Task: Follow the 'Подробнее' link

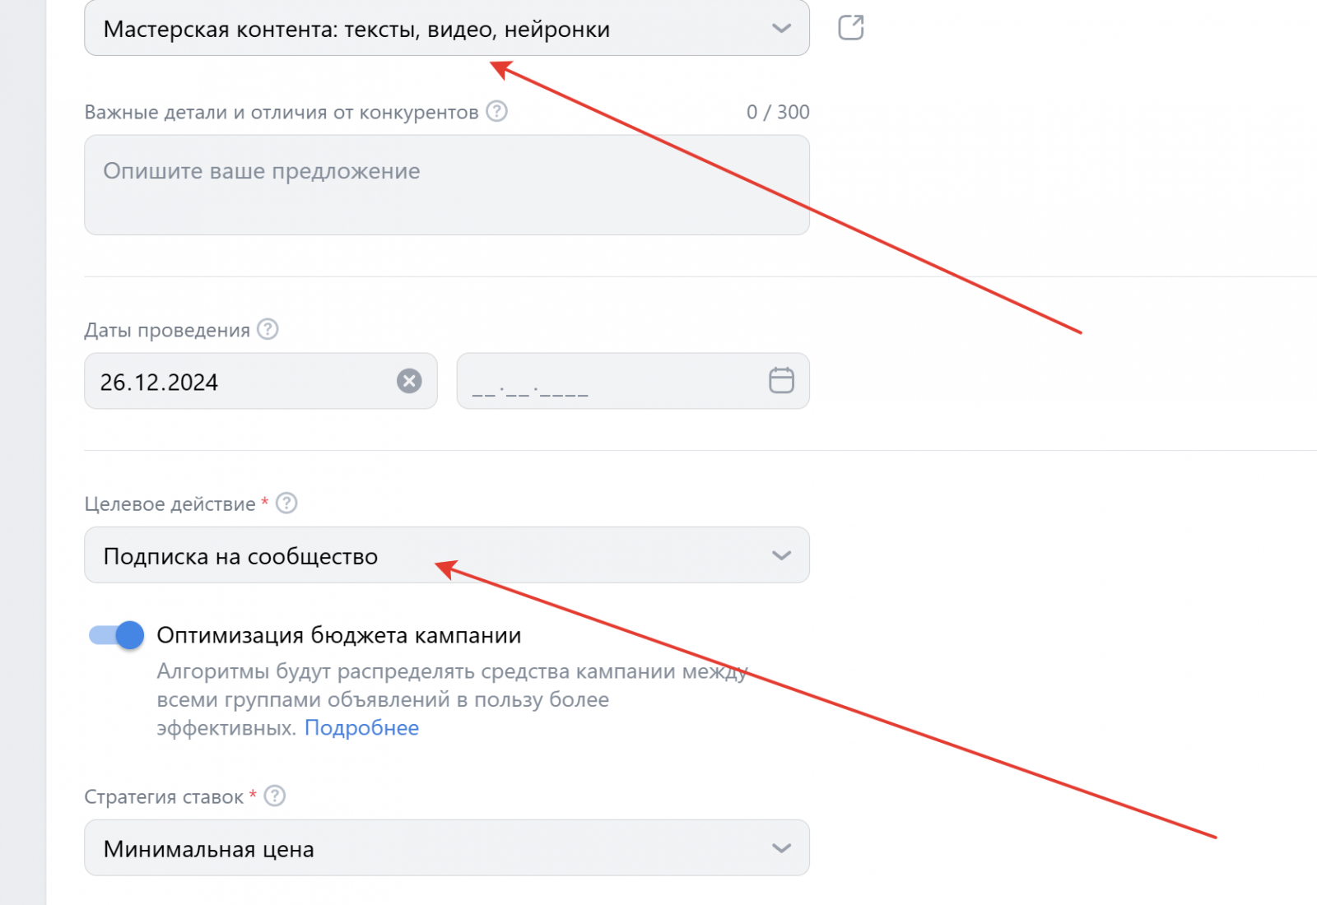Action: click(x=361, y=728)
